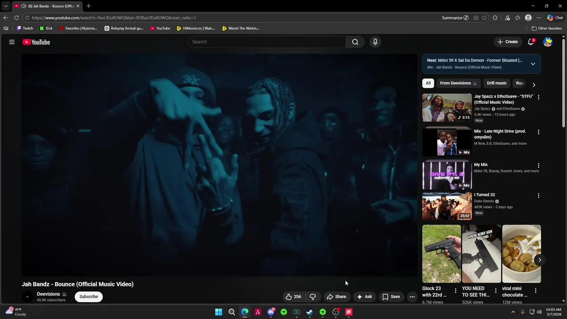Open OBS Studio from the taskbar
Viewport: 567px width, 319px height.
(336, 312)
